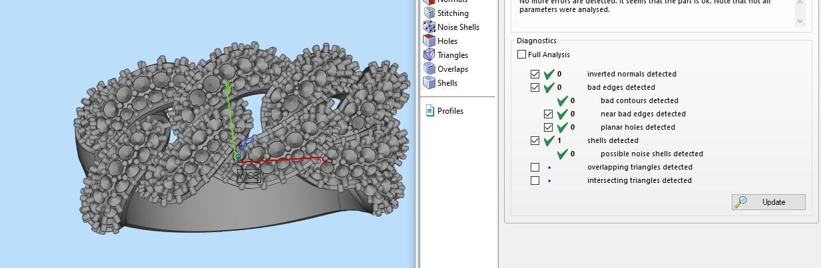Select the Profiles entry text
The height and width of the screenshot is (268, 821).
click(450, 111)
